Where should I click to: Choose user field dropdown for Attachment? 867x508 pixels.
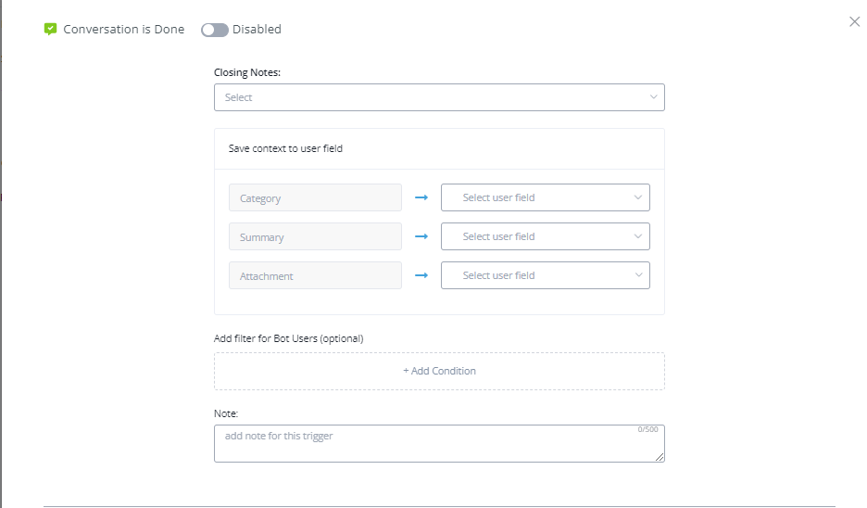tap(545, 275)
